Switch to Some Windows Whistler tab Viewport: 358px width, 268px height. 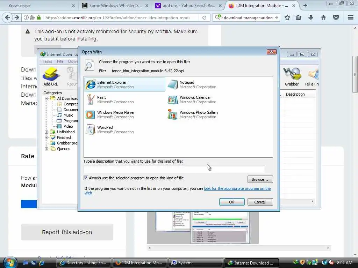(x=115, y=6)
